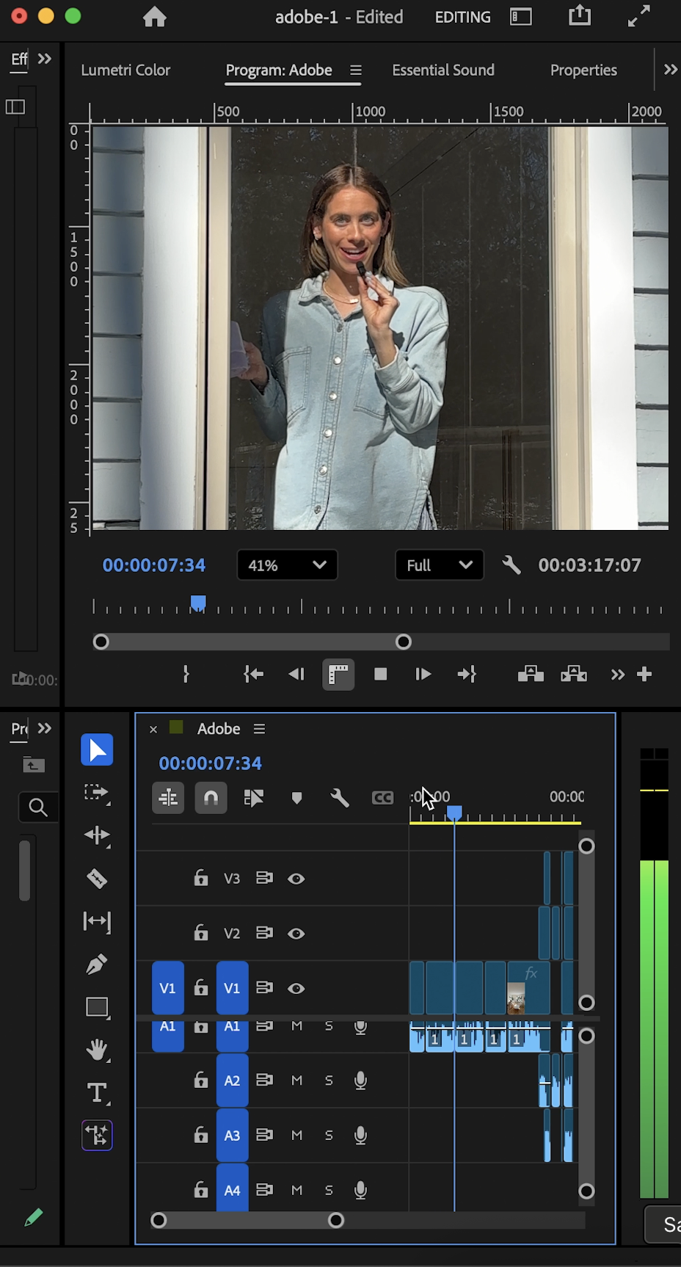Open the 41% zoom level dropdown
The width and height of the screenshot is (681, 1267).
pos(288,565)
